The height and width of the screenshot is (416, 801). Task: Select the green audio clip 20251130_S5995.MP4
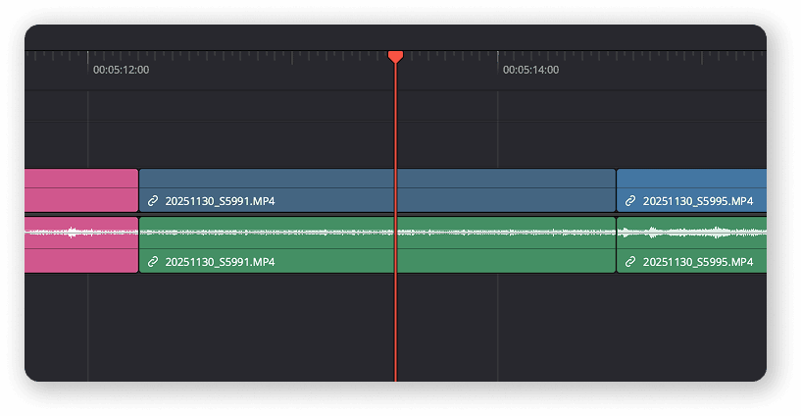[691, 245]
